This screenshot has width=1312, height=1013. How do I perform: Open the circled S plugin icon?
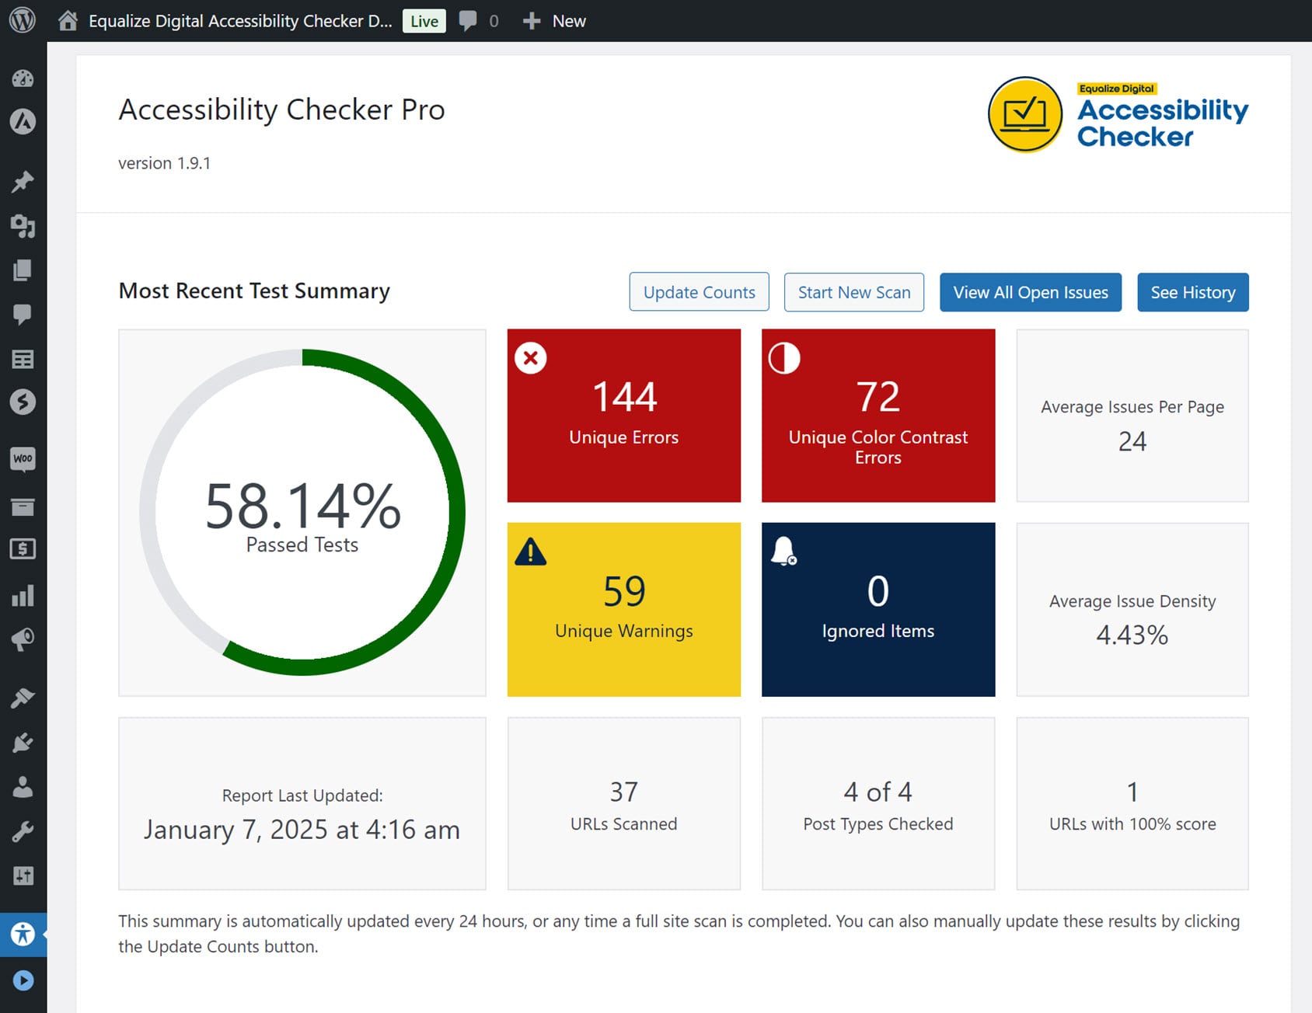[x=23, y=402]
